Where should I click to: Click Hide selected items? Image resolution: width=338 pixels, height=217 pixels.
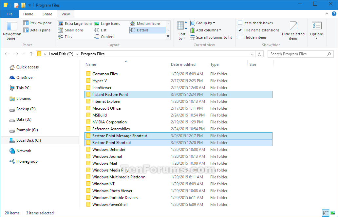293,30
